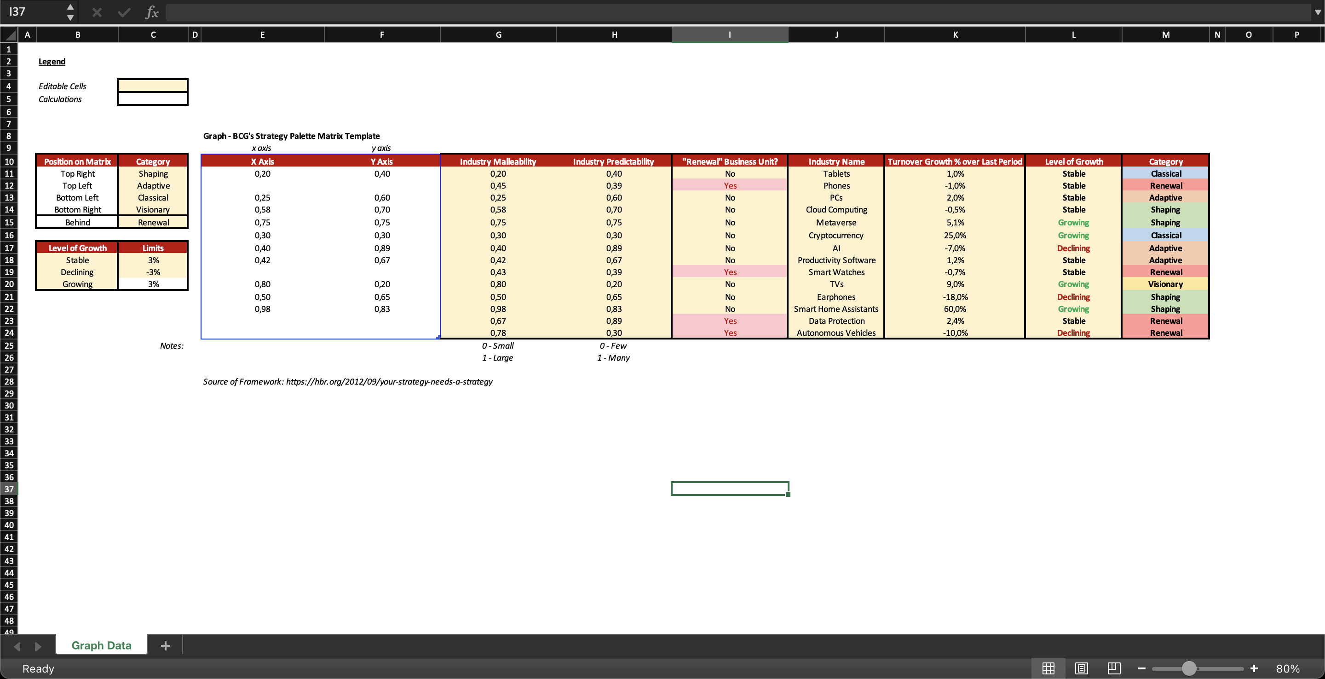
Task: Select the Productivity Software cell
Action: point(836,260)
